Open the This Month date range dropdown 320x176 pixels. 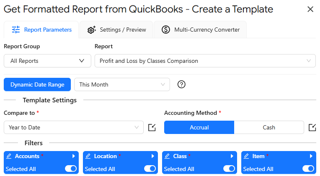(x=122, y=84)
